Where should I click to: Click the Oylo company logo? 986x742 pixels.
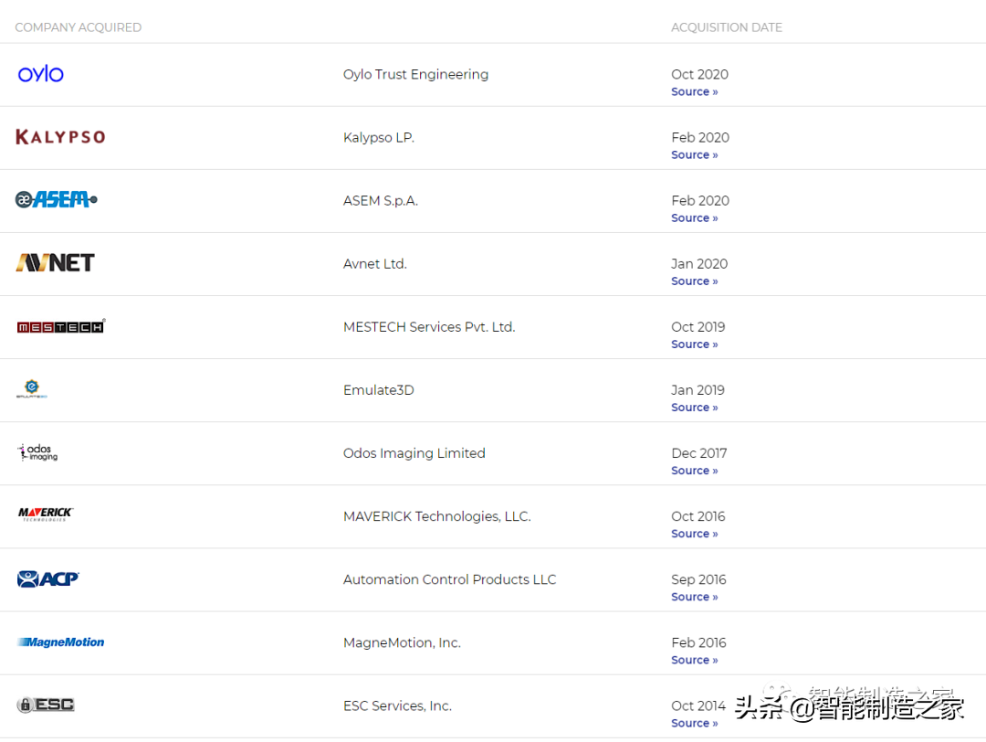pos(41,74)
